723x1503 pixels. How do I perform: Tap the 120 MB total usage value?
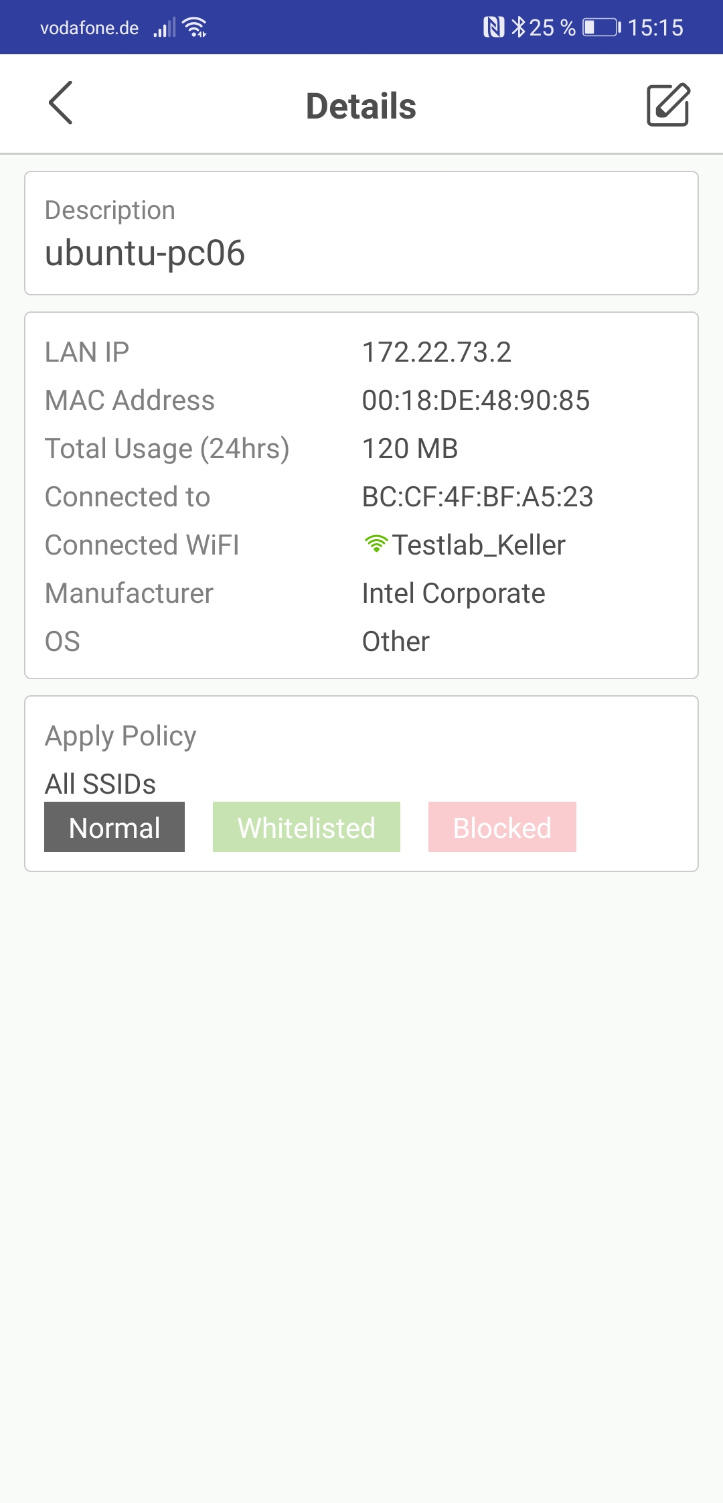pyautogui.click(x=410, y=449)
